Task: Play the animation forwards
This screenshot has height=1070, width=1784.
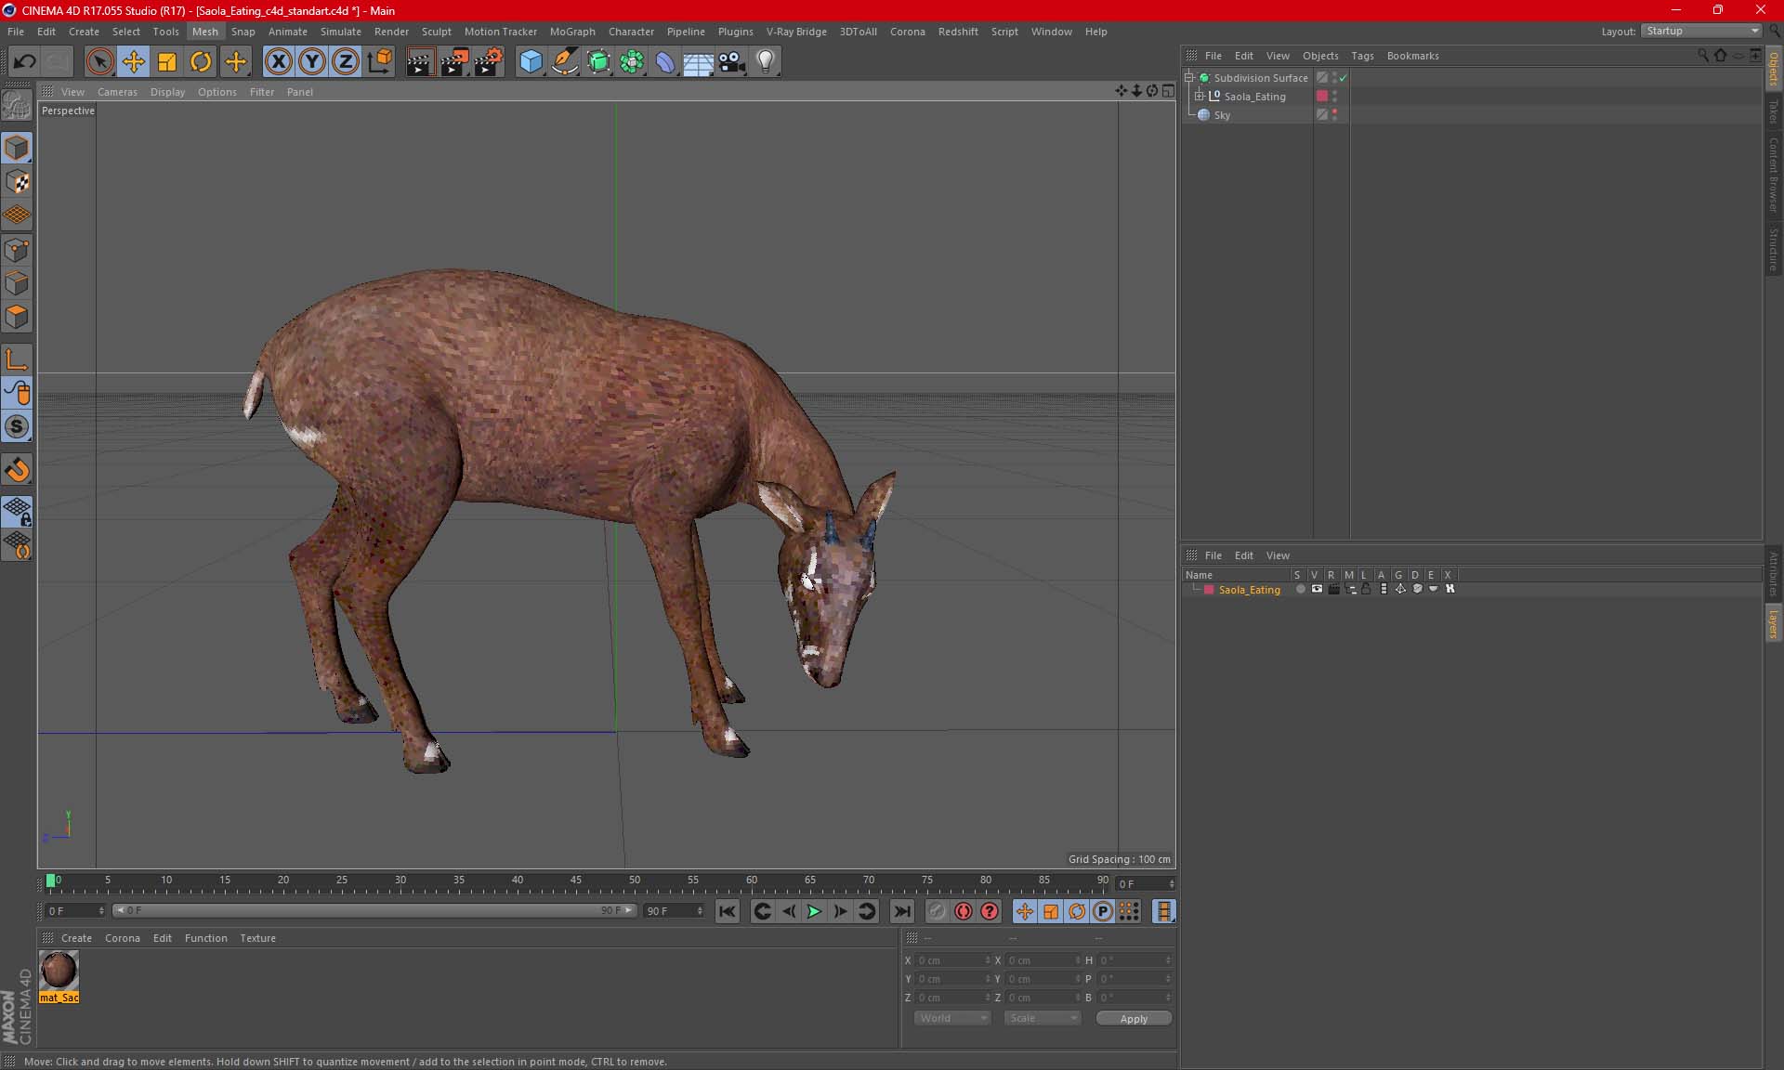Action: [814, 911]
